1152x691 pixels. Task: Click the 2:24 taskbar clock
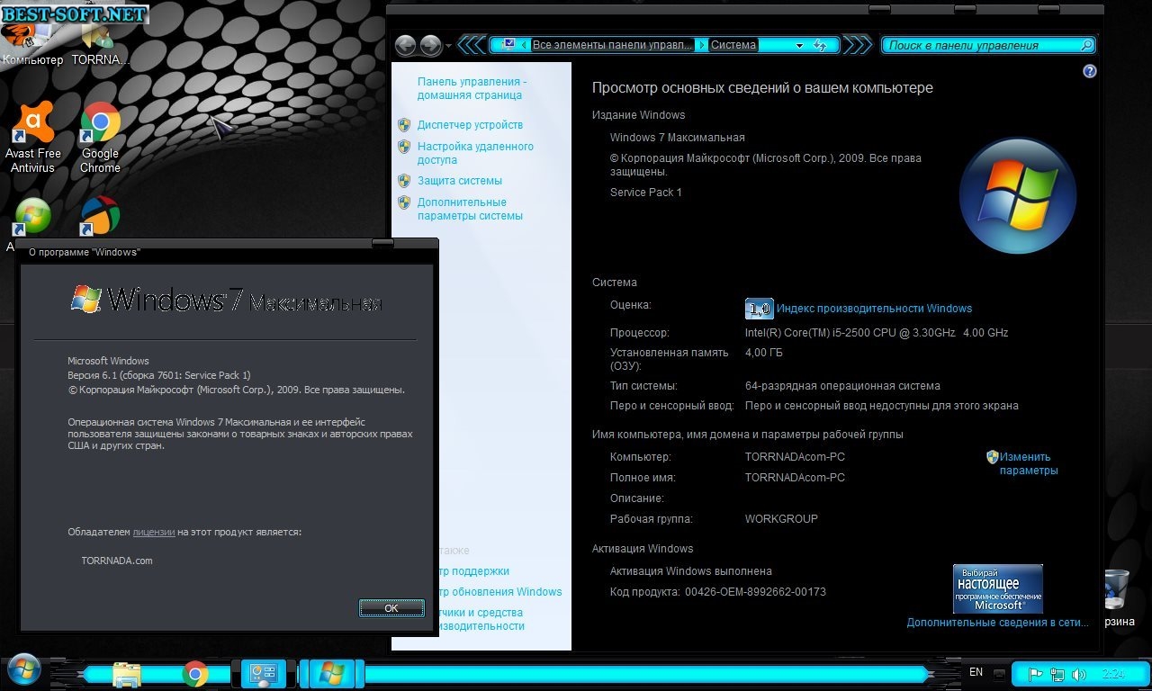pyautogui.click(x=1114, y=674)
